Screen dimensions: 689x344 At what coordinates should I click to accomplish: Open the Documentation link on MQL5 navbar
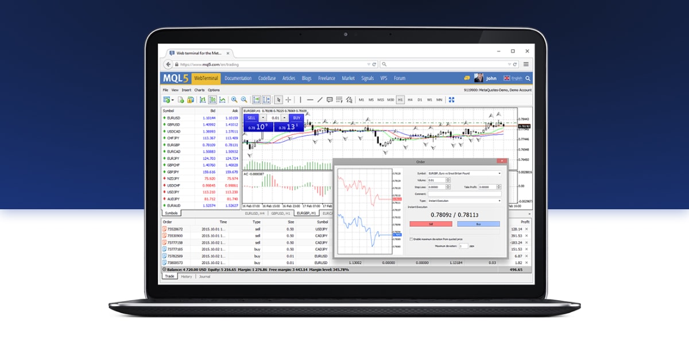pos(238,78)
